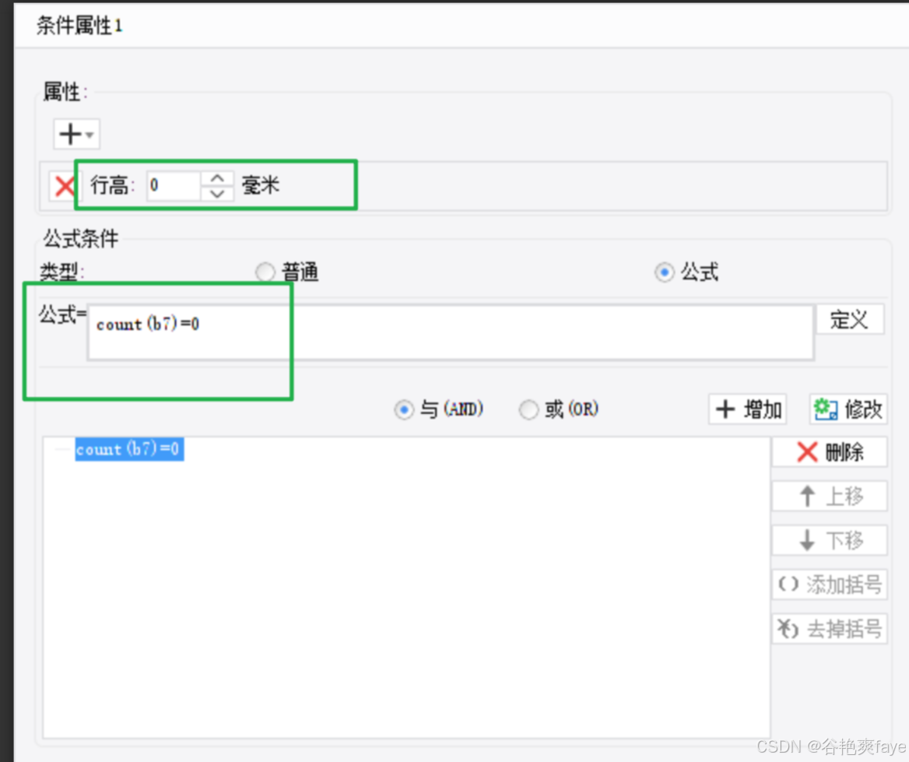The image size is (909, 762).
Task: Open the add-property plus dropdown
Action: coord(76,135)
